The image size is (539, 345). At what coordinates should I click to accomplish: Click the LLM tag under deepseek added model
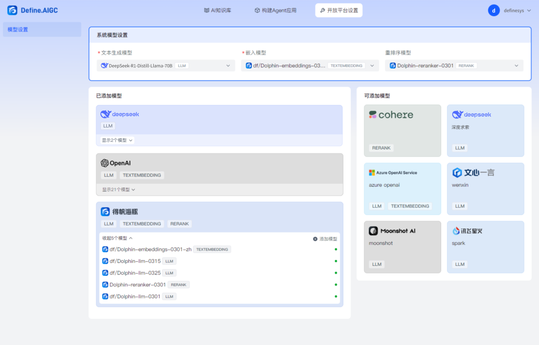click(x=108, y=126)
